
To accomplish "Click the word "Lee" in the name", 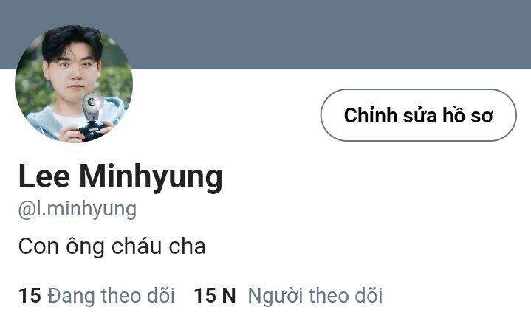I will pyautogui.click(x=44, y=176).
